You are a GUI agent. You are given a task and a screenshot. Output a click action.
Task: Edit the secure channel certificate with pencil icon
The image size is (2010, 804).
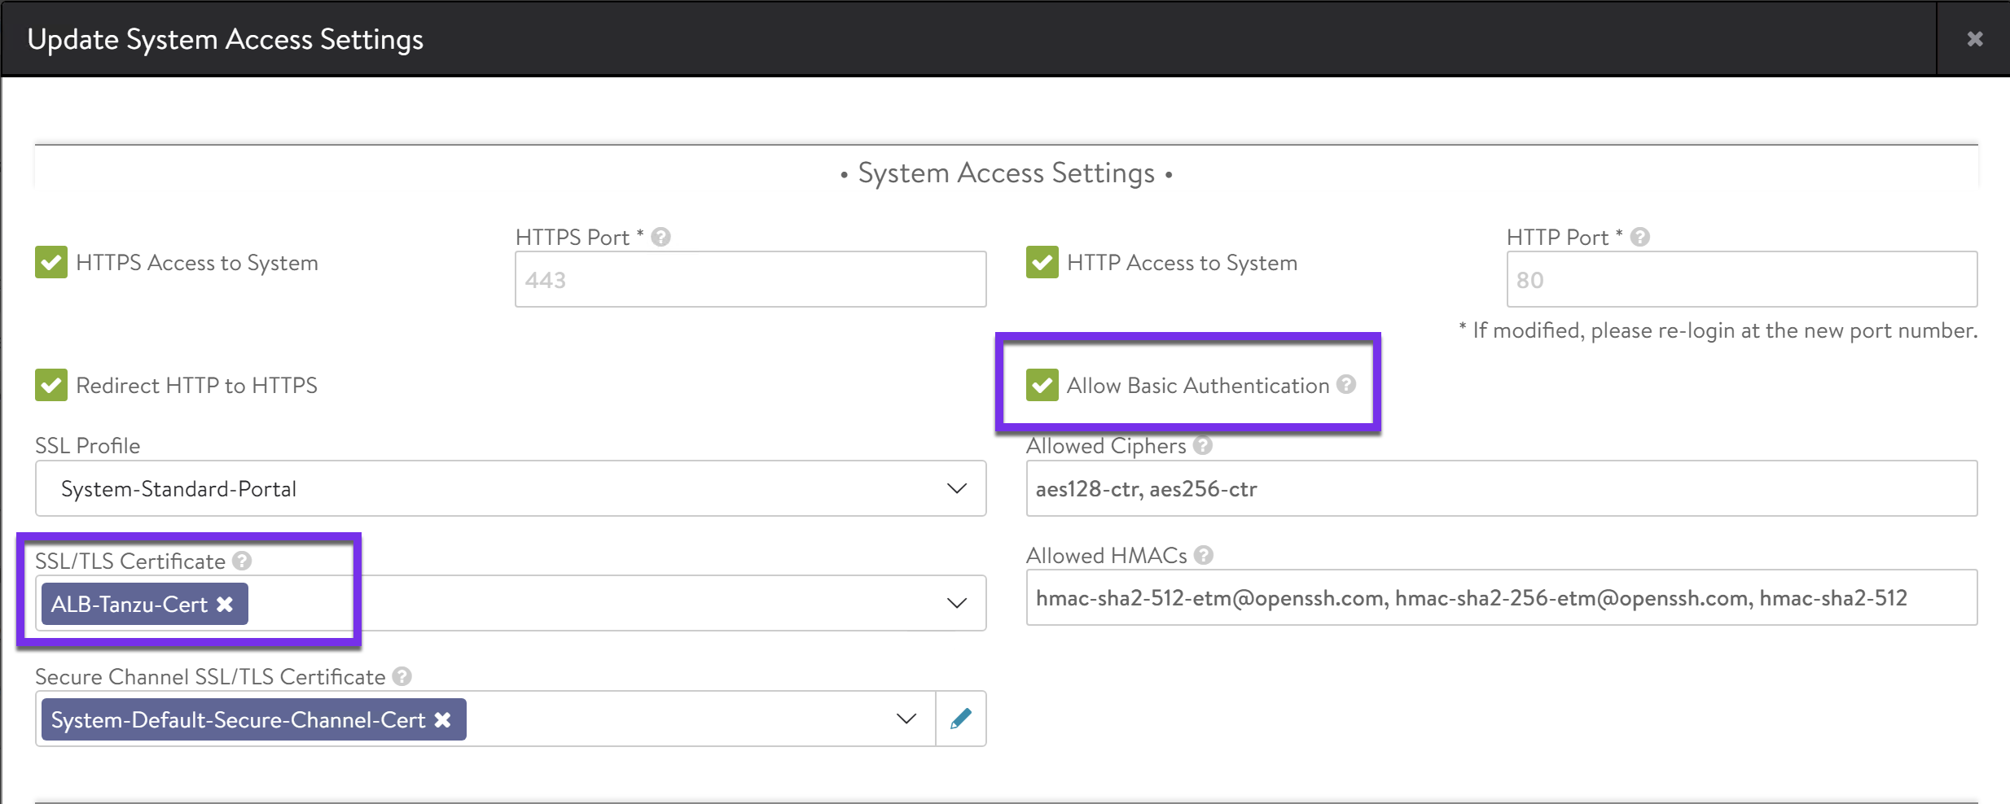click(x=961, y=719)
